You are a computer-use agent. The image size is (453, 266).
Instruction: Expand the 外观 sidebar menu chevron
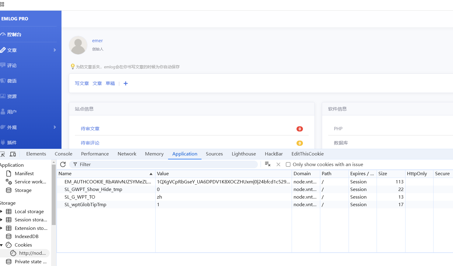pyautogui.click(x=55, y=127)
